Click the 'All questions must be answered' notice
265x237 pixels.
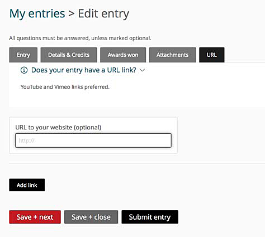[80, 38]
